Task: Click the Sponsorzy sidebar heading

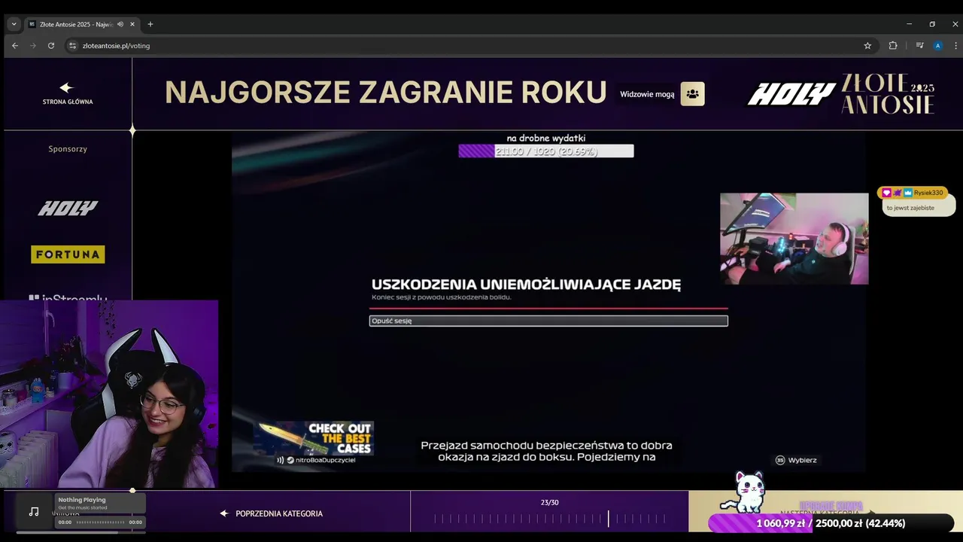Action: tap(68, 149)
